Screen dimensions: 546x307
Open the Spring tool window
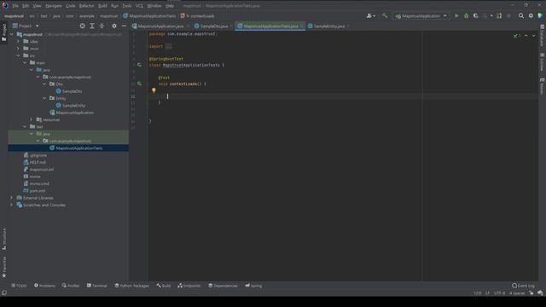(253, 286)
